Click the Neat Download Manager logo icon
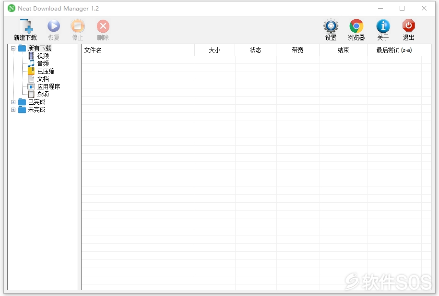 pyautogui.click(x=12, y=9)
